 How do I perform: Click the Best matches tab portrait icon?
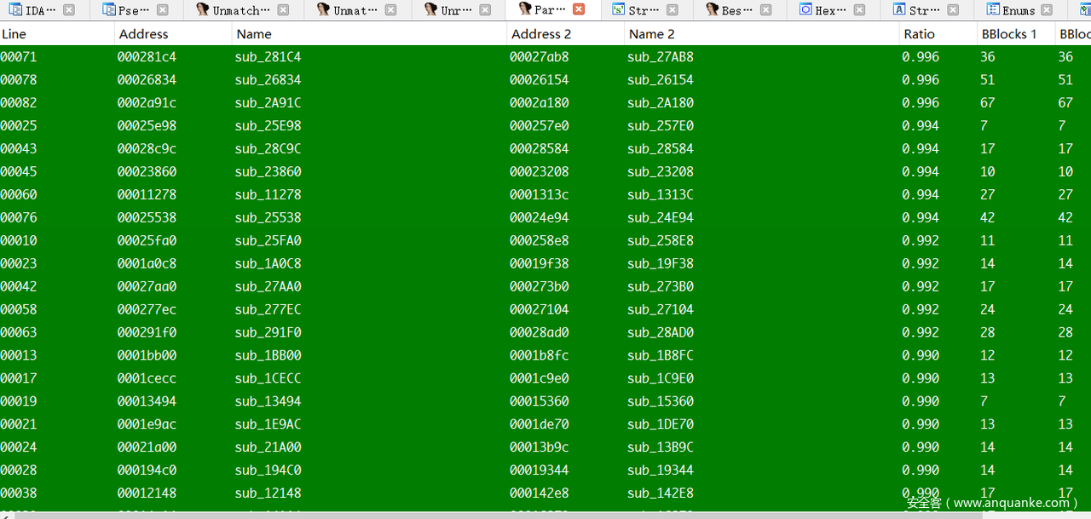[x=712, y=10]
